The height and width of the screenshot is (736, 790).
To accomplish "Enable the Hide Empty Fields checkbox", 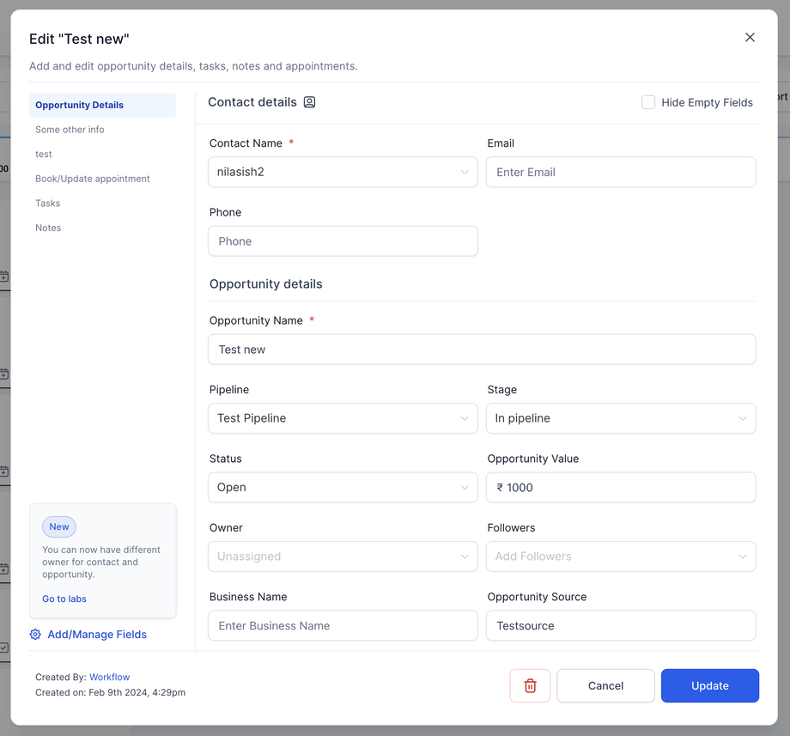I will (648, 102).
